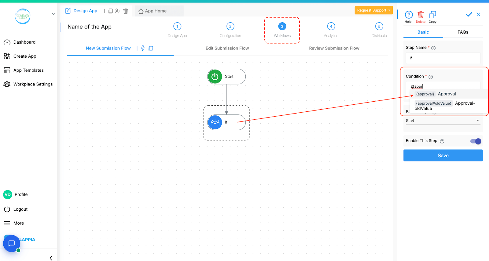Viewport: 489px width, 261px height.
Task: Go to step 5 Distribute
Action: click(379, 30)
